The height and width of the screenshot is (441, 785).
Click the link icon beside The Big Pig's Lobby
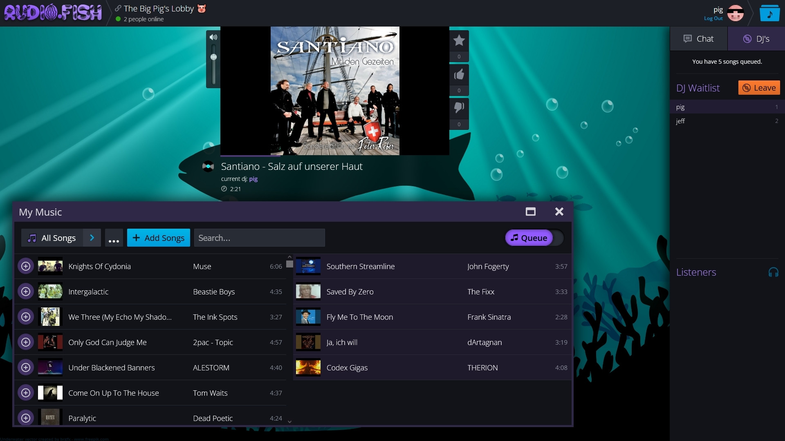pyautogui.click(x=118, y=8)
